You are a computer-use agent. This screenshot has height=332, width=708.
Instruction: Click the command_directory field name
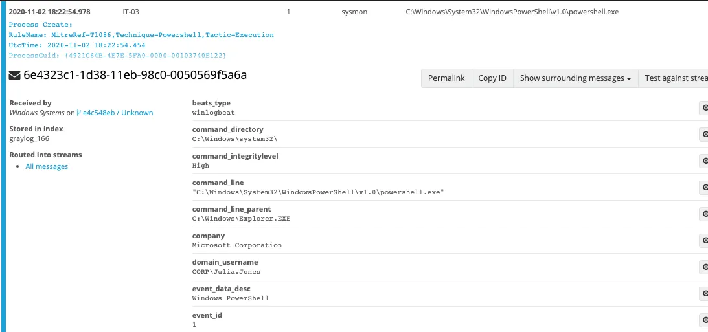[227, 129]
